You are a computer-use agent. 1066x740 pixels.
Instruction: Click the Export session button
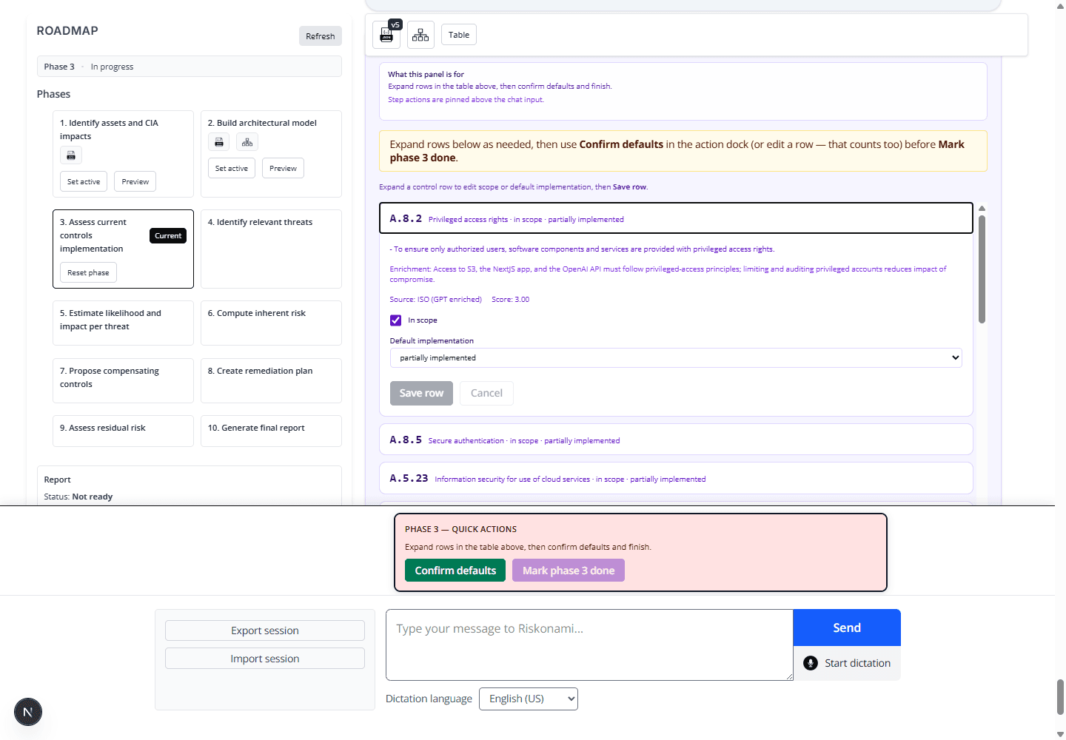[x=265, y=630]
